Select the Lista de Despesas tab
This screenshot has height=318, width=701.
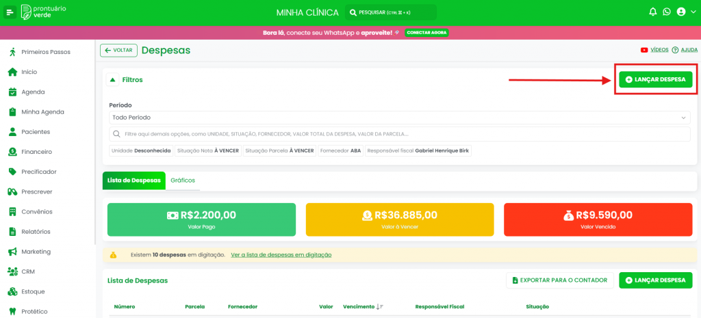(x=134, y=181)
